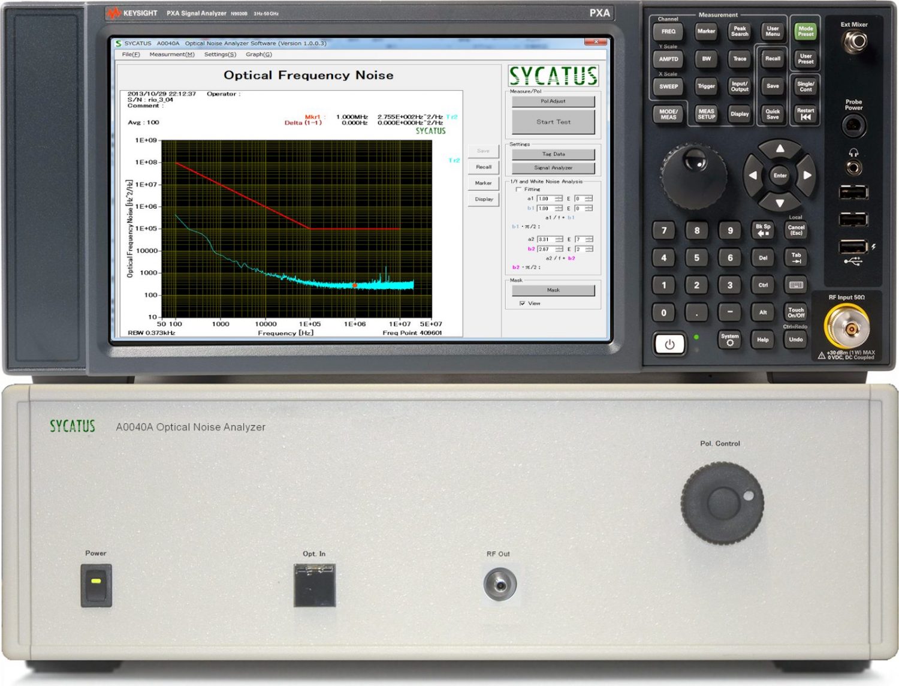Click the Pol. Control knob
Image resolution: width=899 pixels, height=686 pixels.
tap(722, 502)
